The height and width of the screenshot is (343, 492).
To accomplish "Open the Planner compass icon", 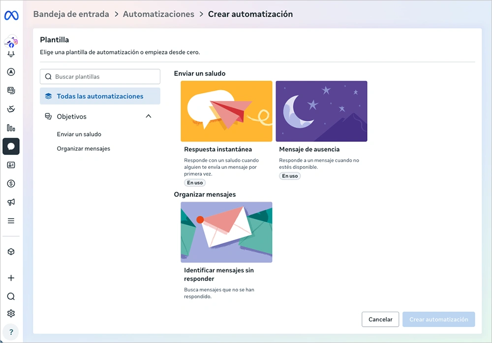I will click(x=11, y=72).
